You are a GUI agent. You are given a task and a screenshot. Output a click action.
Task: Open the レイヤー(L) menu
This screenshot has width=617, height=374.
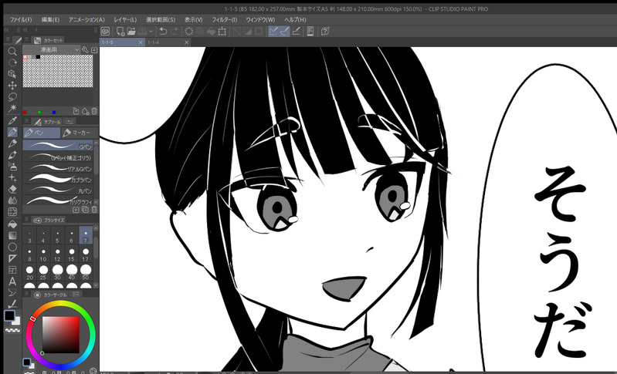[125, 19]
